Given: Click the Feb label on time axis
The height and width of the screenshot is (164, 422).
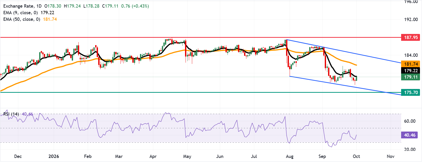Looking at the screenshot, I should (88, 156).
